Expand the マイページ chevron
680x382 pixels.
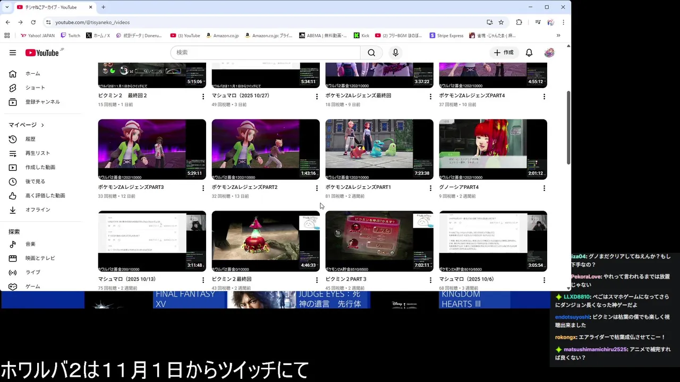42,125
